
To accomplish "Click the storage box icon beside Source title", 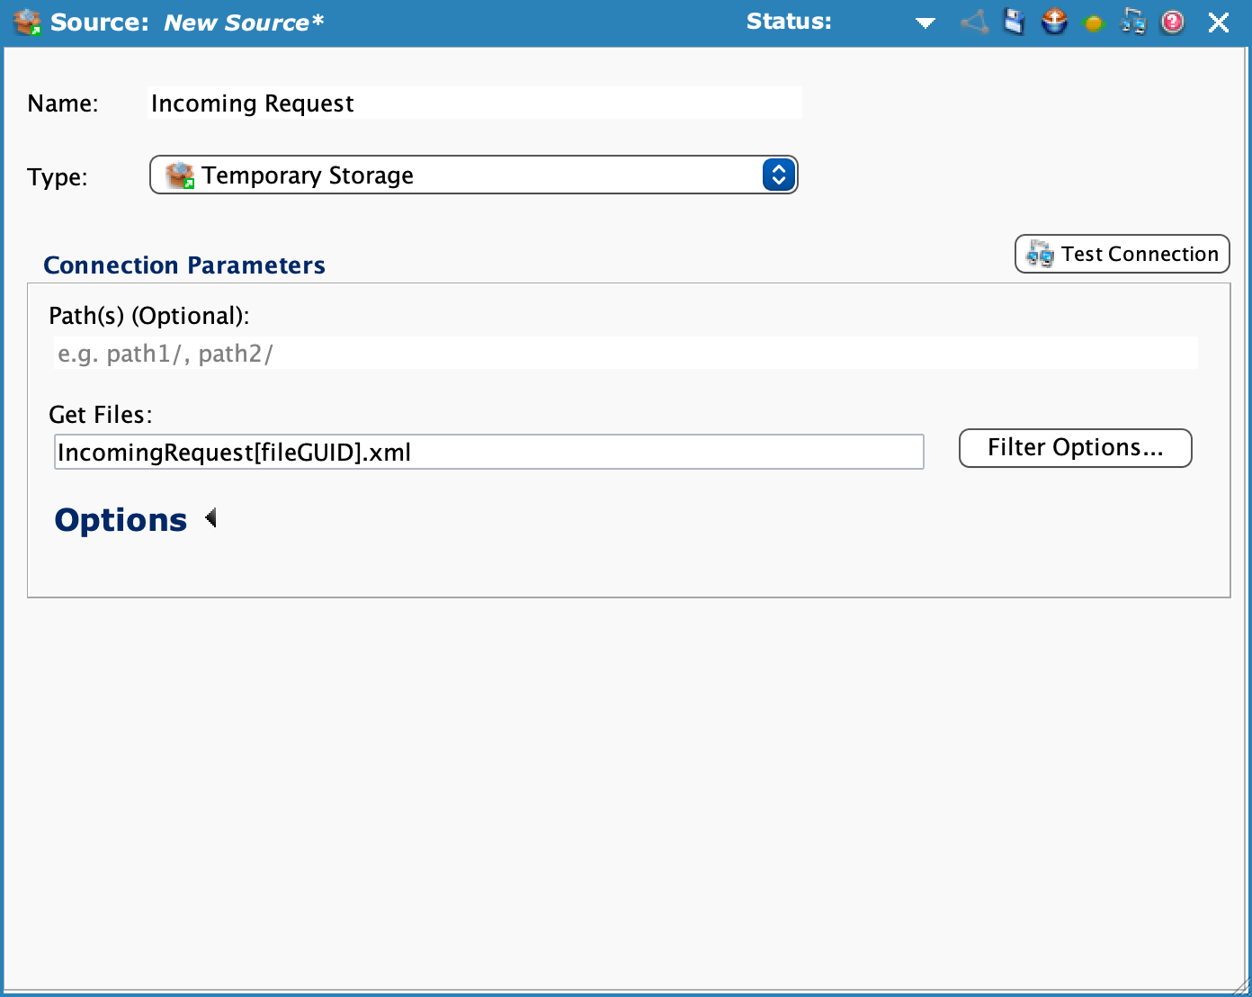I will [x=28, y=22].
